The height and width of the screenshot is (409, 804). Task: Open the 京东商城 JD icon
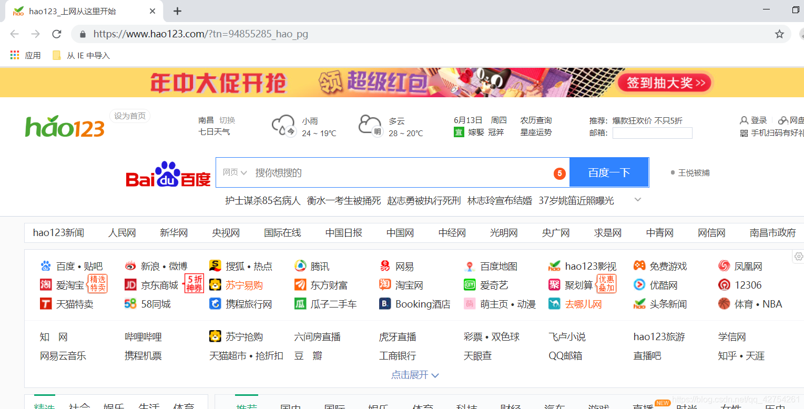pos(130,285)
